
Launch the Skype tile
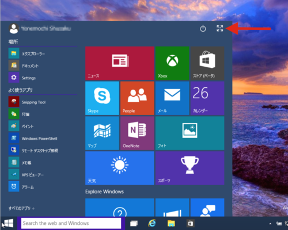[x=102, y=98]
